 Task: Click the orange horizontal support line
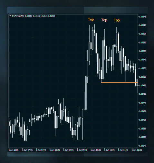120,82
